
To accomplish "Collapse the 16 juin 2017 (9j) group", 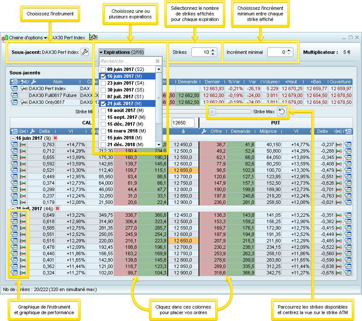I will click(x=12, y=138).
